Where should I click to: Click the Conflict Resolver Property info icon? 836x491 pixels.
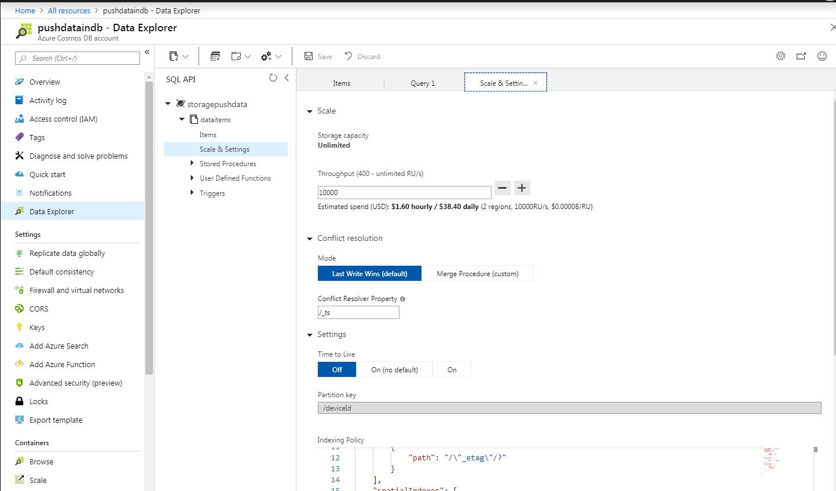(402, 299)
